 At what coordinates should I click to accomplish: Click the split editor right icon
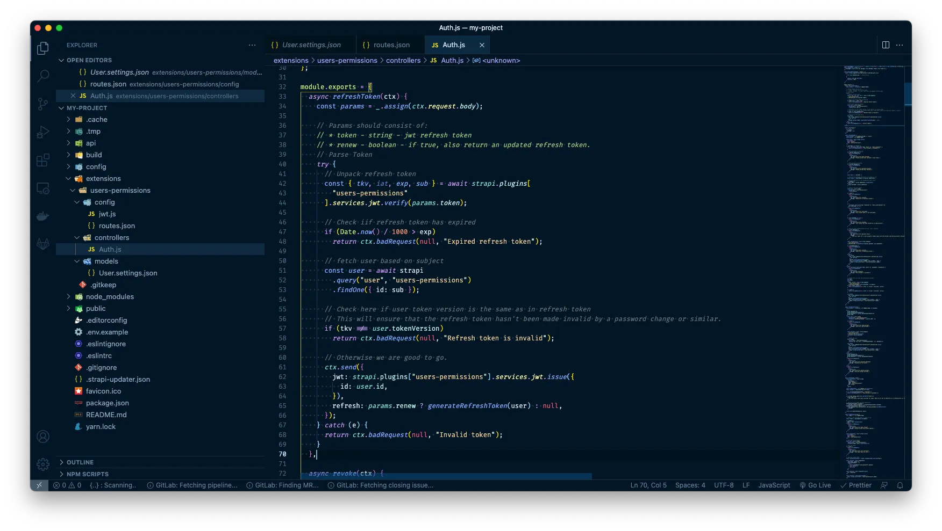click(x=886, y=45)
